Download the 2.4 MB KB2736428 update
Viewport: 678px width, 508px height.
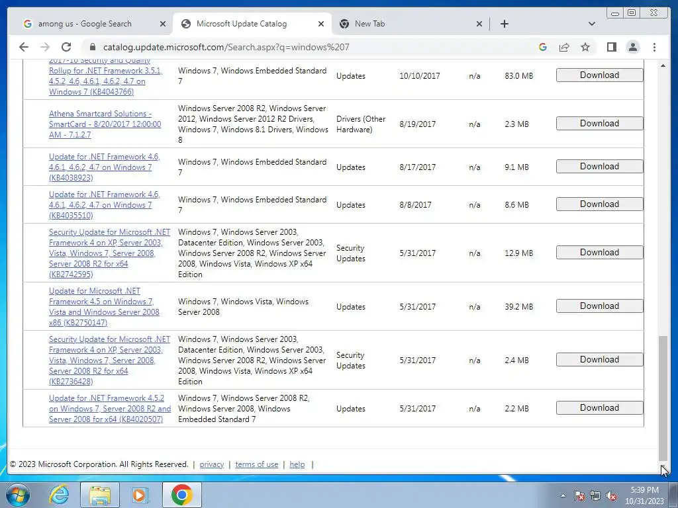tap(599, 359)
